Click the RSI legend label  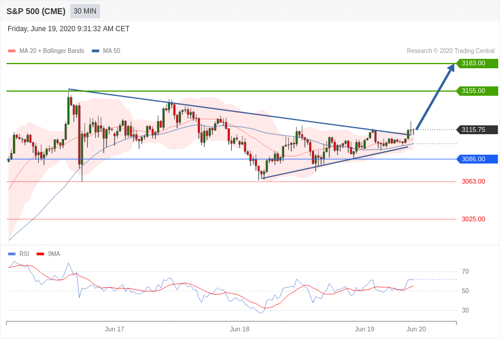[x=24, y=254]
